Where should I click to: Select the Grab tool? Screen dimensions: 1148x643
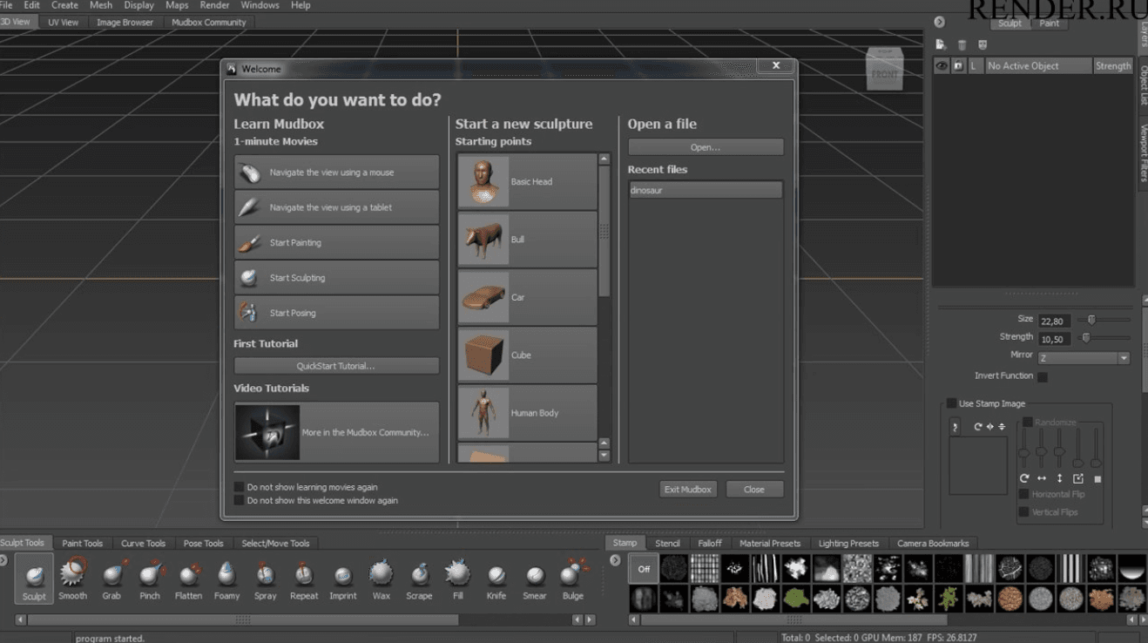coord(111,579)
